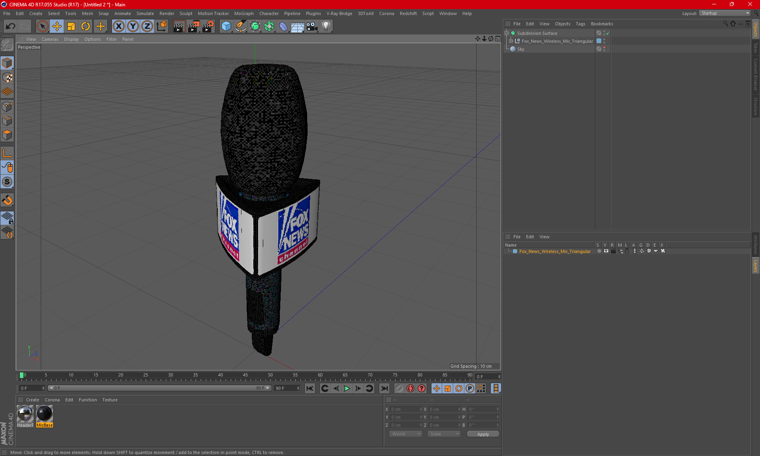760x456 pixels.
Task: Open the Simulate menu
Action: click(145, 13)
